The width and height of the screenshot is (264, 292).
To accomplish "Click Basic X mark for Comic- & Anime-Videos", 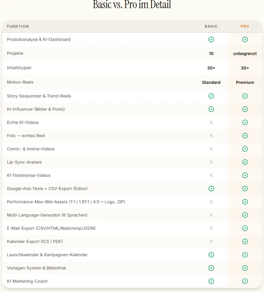I will 211,149.
